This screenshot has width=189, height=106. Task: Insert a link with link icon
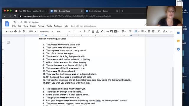(x=107, y=32)
